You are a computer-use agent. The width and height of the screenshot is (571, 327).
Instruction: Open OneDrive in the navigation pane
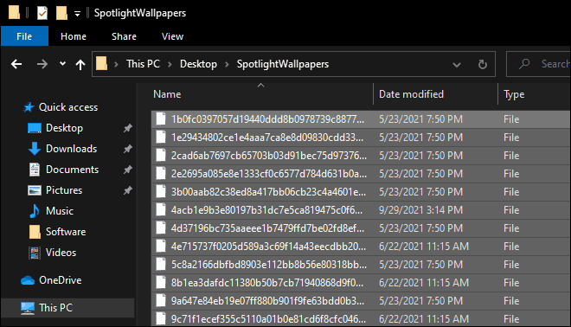click(x=60, y=280)
